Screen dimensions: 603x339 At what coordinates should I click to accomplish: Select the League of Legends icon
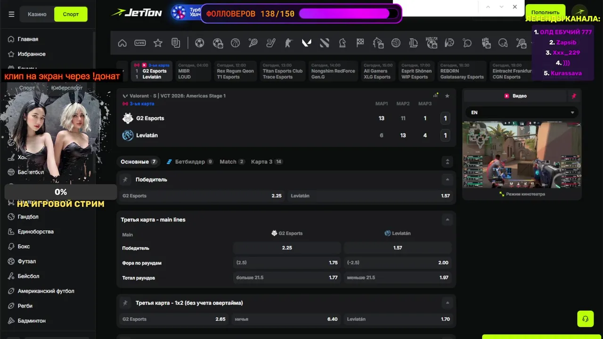click(414, 43)
